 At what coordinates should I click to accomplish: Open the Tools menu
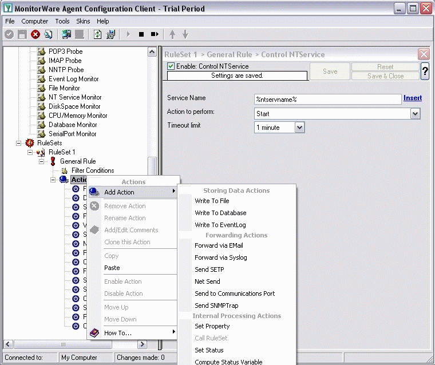pyautogui.click(x=62, y=21)
